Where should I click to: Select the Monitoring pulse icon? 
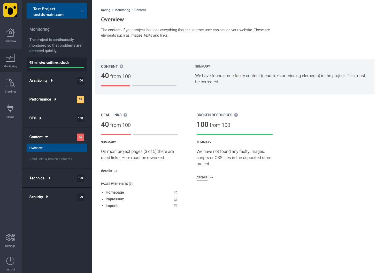10,58
